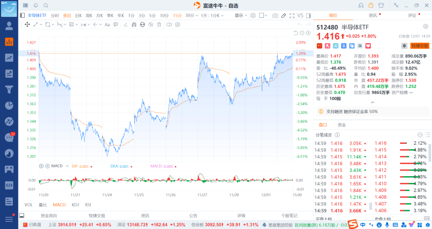Open the code editor icon in left sidebar
Screen dimensions: 432x229
coord(9,185)
